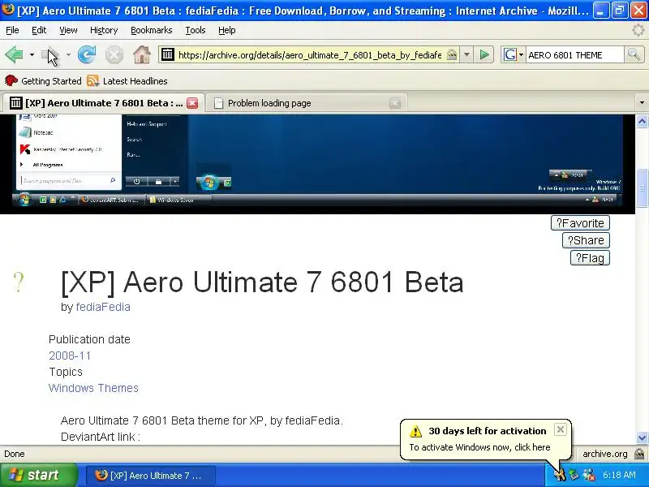Viewport: 649px width, 487px height.
Task: Open Latest Headlines feed bookmark
Action: point(127,80)
